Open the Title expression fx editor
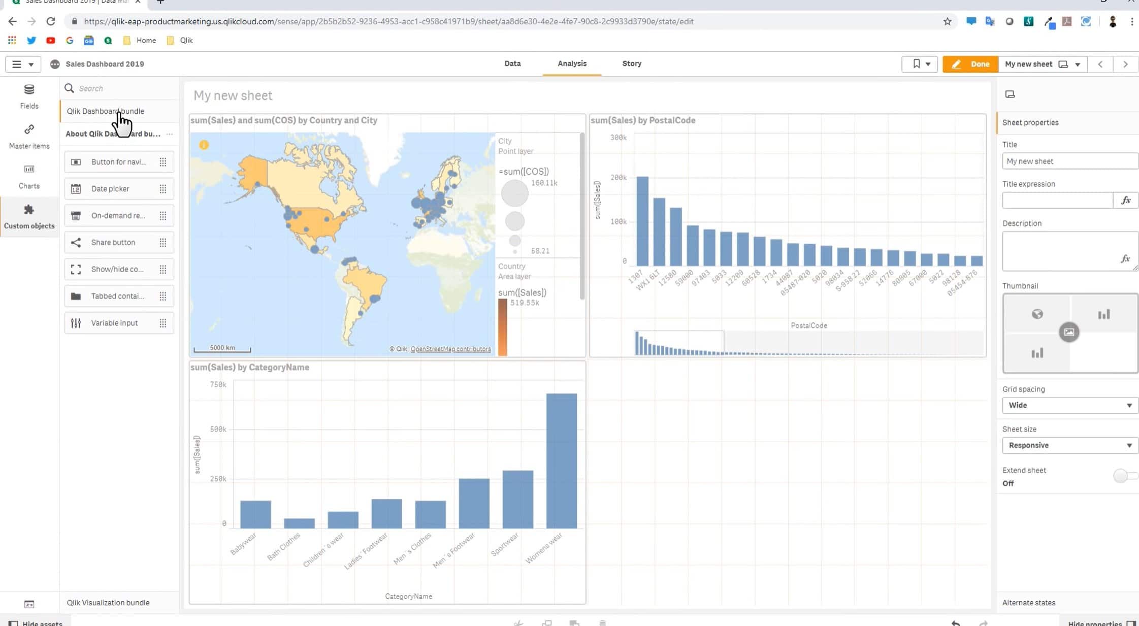The height and width of the screenshot is (626, 1139). (1126, 201)
